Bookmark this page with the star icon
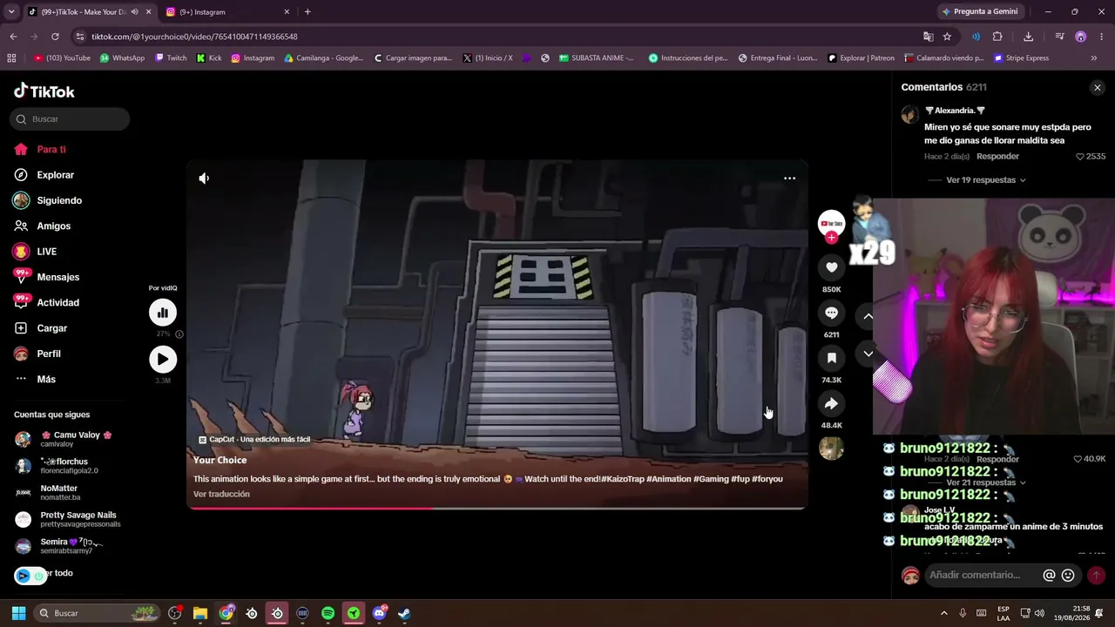This screenshot has width=1115, height=627. (x=947, y=37)
